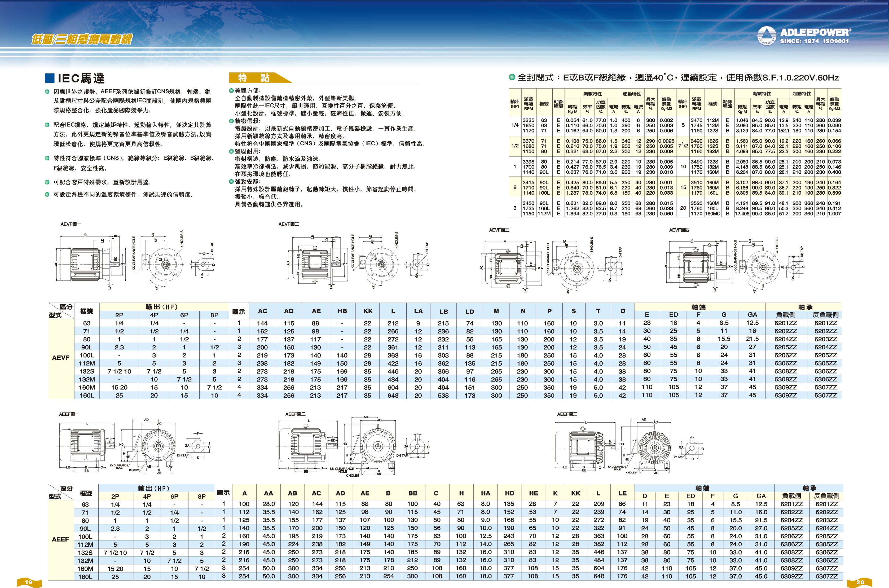
Task: Select the '軸承' header in the AEEF table
Action: [x=809, y=488]
